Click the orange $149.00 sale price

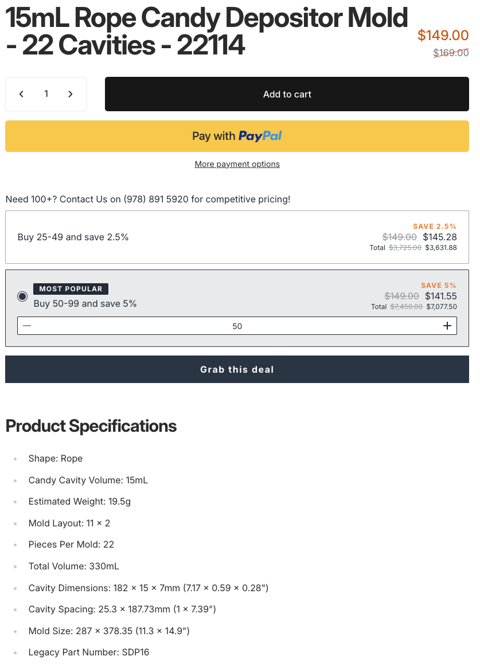click(443, 36)
